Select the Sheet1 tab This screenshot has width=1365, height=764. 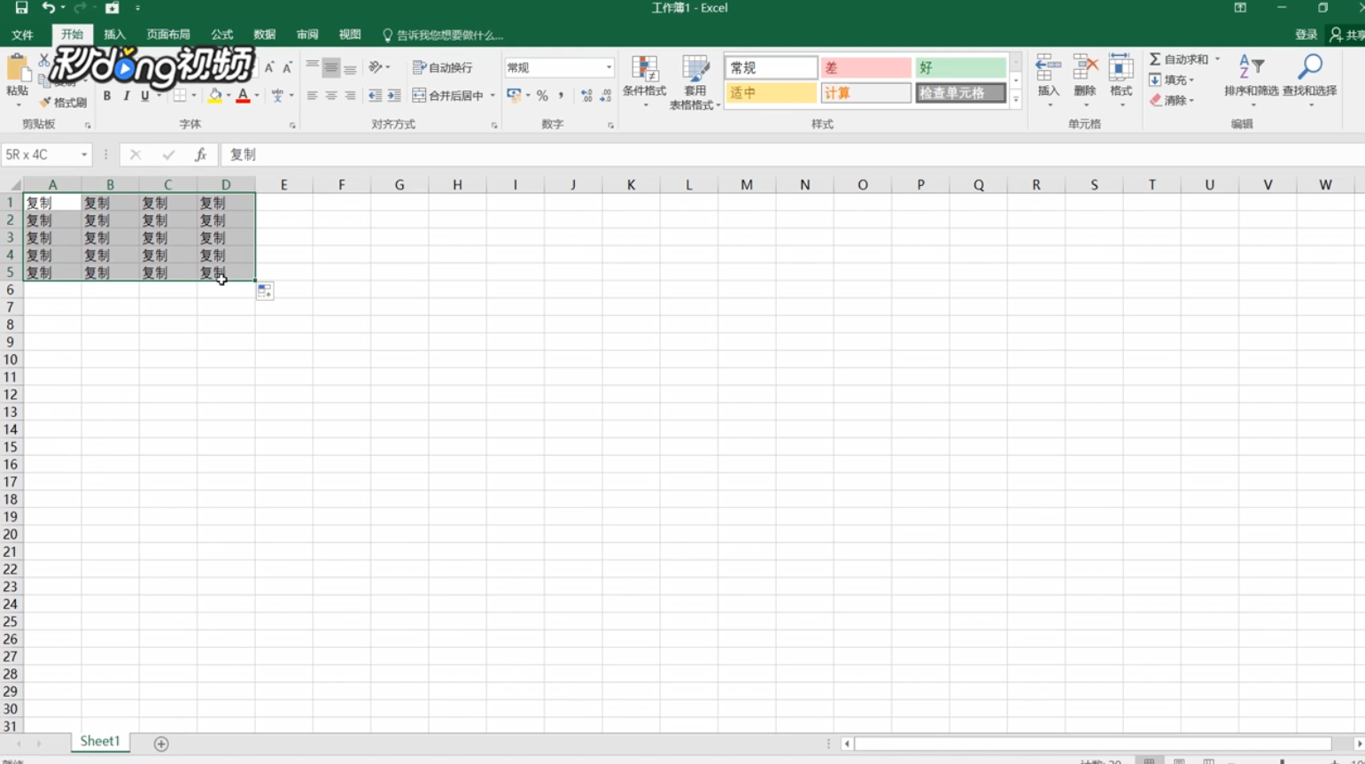tap(100, 742)
